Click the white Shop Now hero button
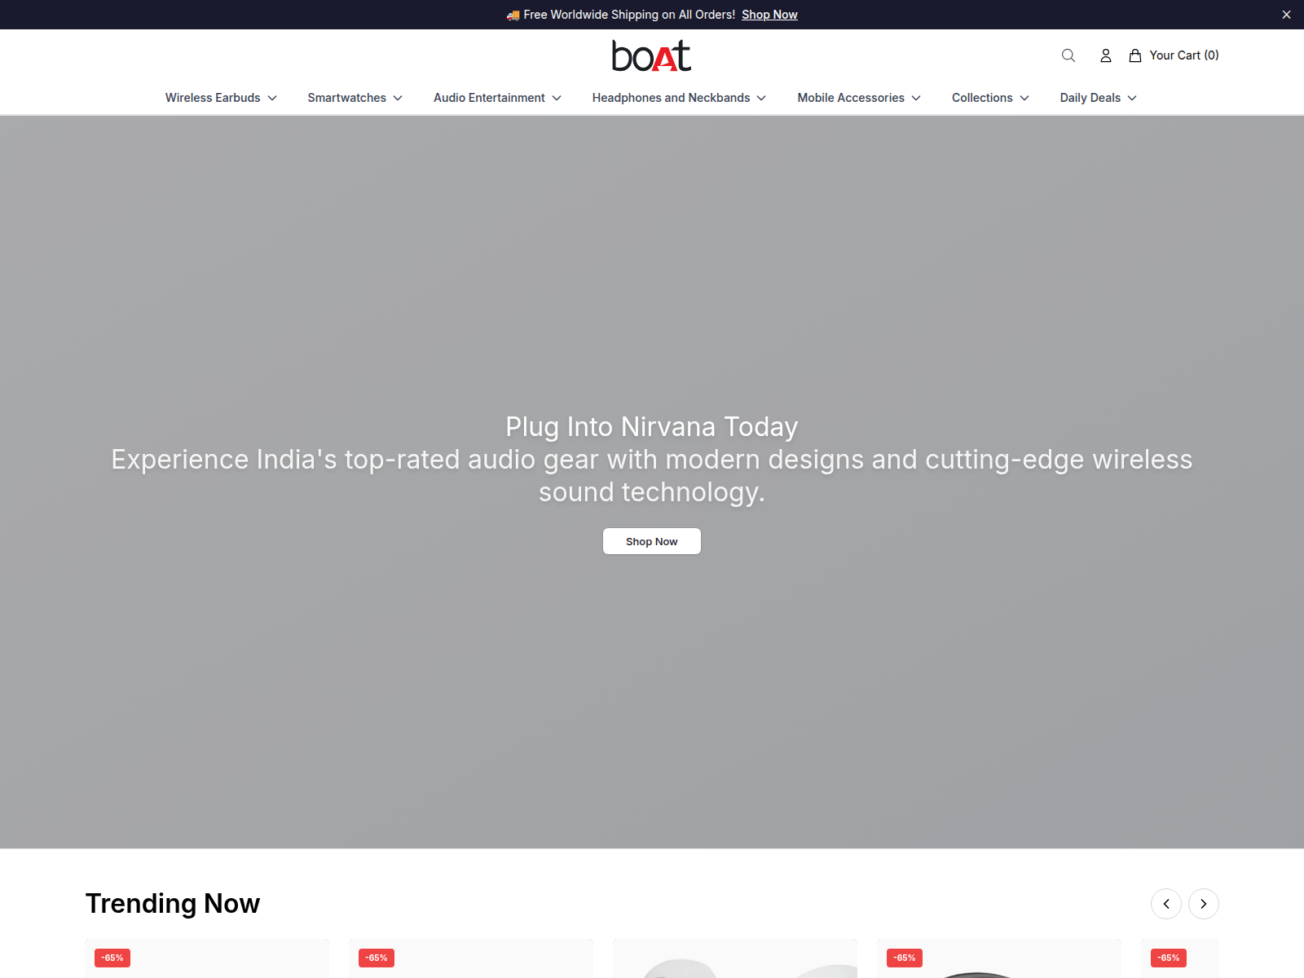This screenshot has height=978, width=1304. [652, 541]
